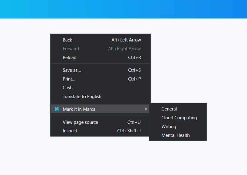Click the Ctrl+Shift+I shortcut label
The width and height of the screenshot is (247, 175).
coord(129,131)
